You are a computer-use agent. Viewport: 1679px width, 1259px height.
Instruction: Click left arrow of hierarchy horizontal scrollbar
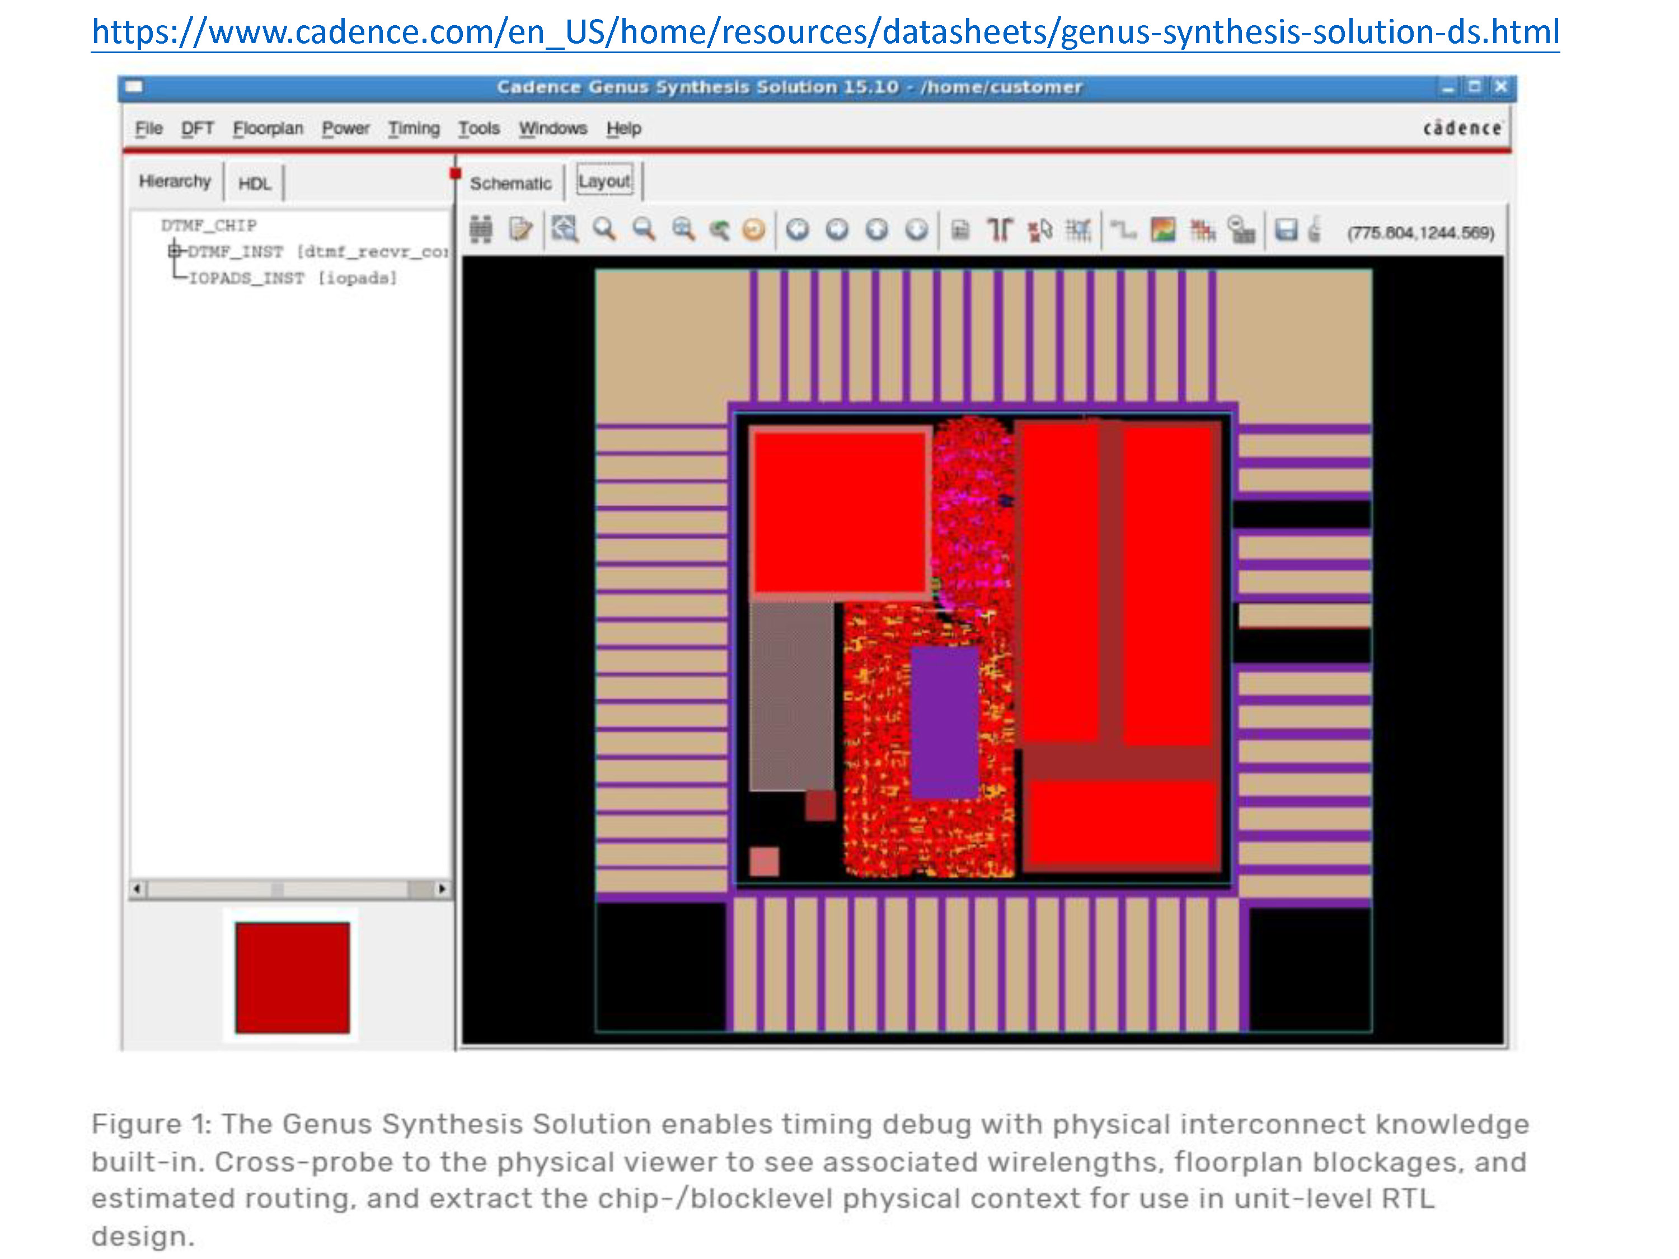137,889
